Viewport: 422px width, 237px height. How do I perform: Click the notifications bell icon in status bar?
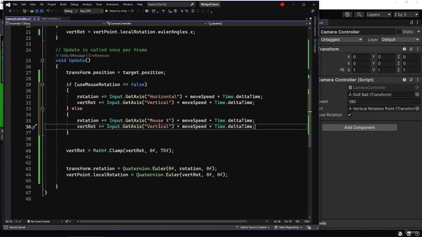309,228
